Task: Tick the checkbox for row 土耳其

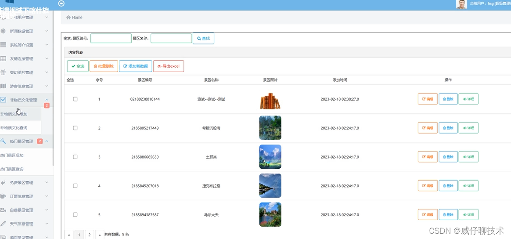Action: [x=75, y=157]
